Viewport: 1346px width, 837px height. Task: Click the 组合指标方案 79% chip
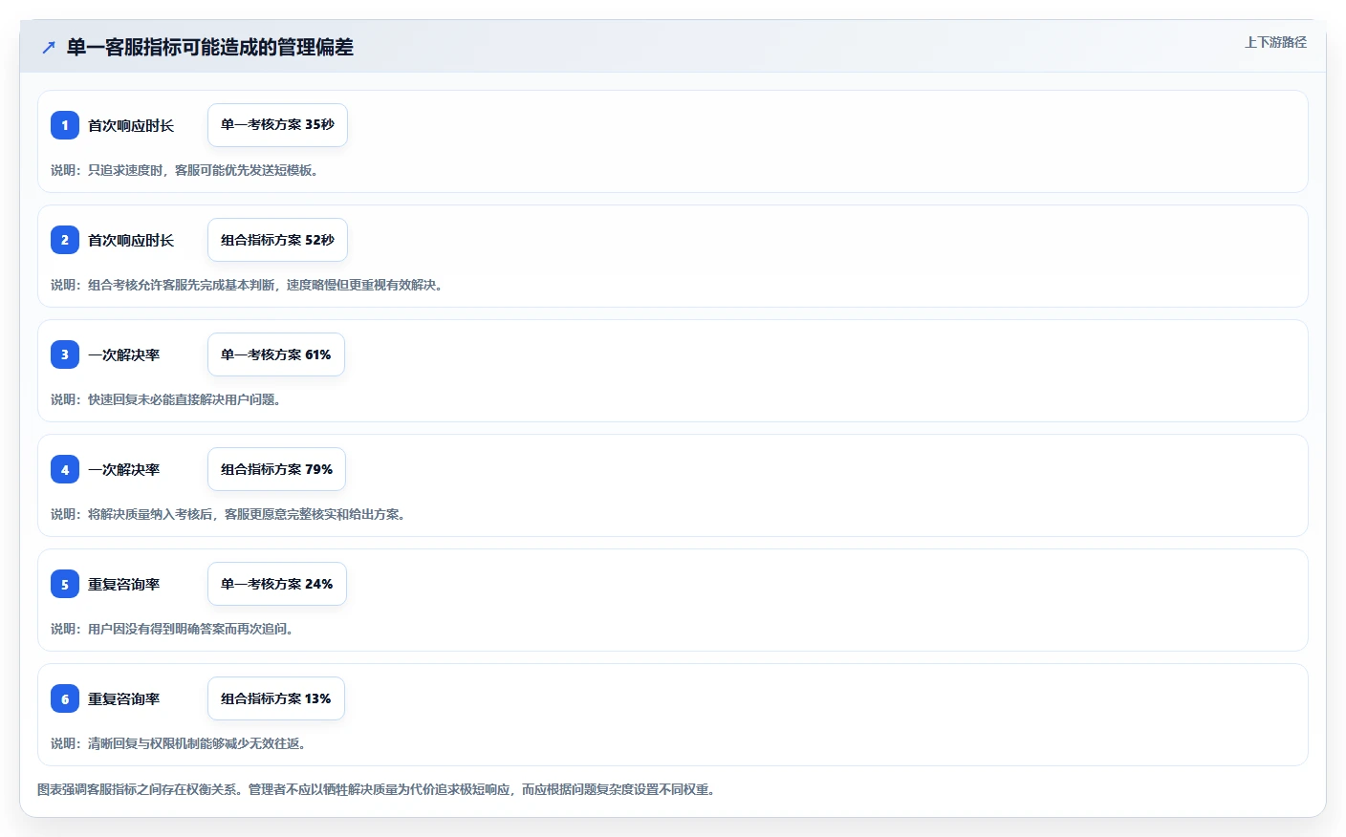pyautogui.click(x=277, y=469)
